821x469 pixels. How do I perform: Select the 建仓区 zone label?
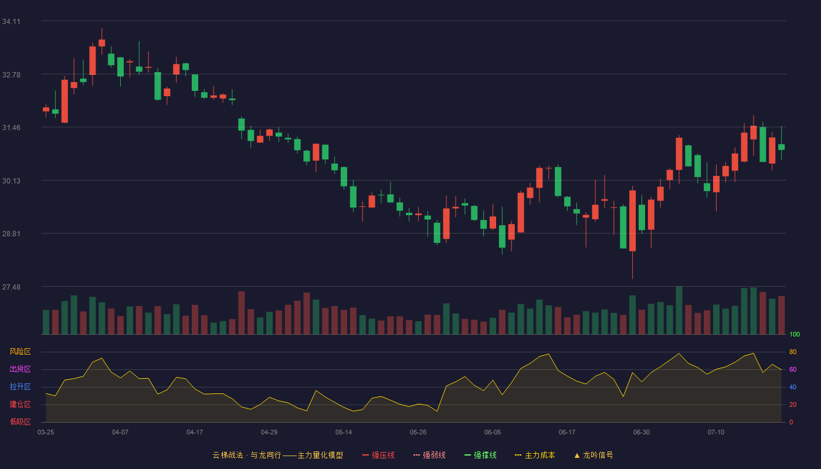click(x=20, y=405)
